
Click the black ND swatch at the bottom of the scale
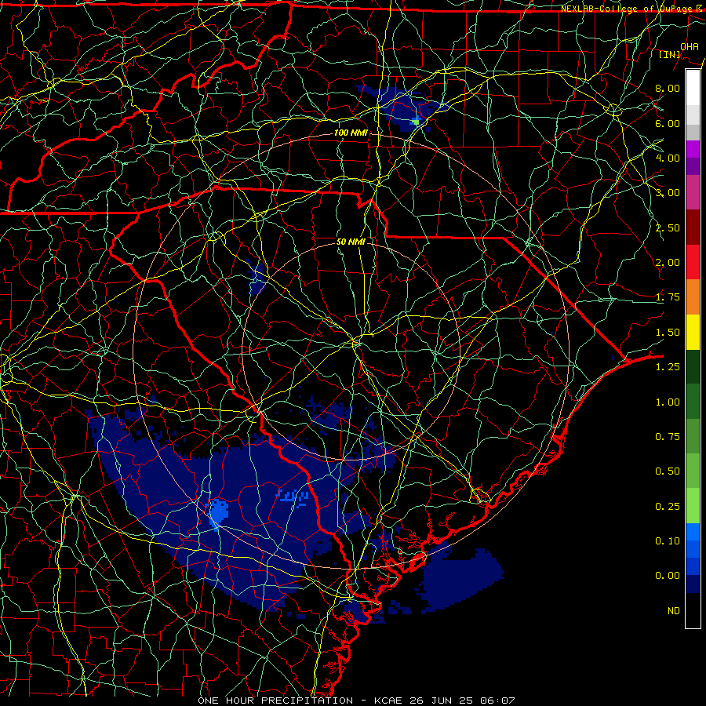tap(693, 610)
